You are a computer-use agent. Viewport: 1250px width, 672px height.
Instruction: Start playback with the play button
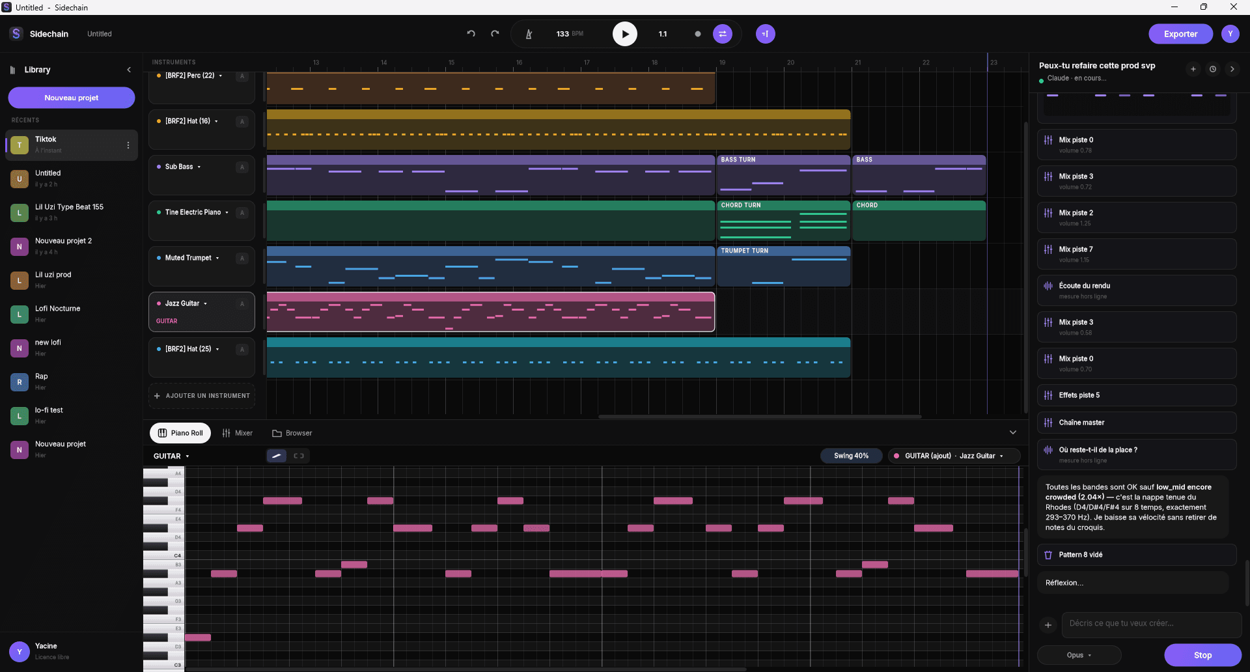pos(625,34)
